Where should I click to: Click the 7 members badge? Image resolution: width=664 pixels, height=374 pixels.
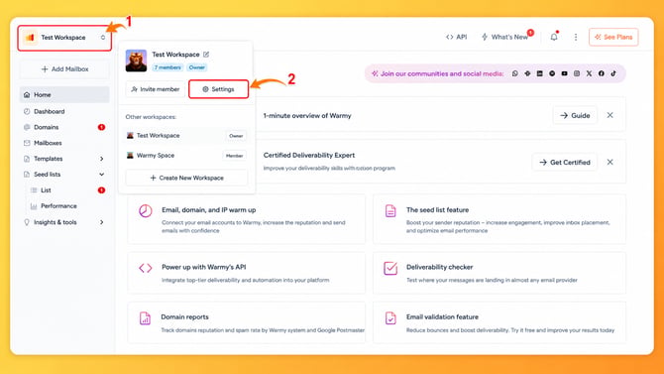click(167, 67)
